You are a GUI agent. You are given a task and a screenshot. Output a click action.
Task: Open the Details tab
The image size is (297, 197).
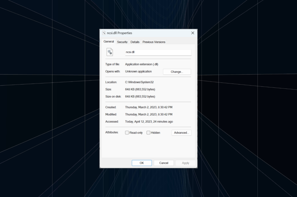tap(135, 42)
